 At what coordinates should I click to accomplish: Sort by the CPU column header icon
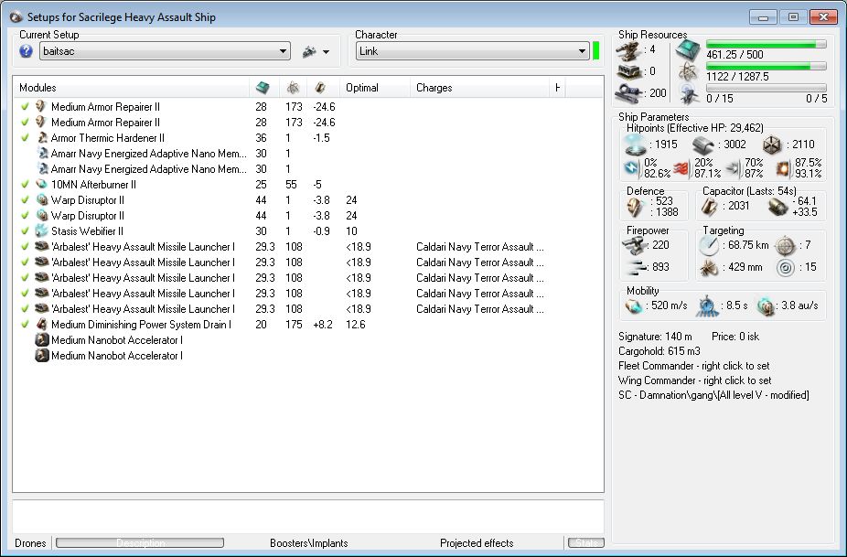pos(263,88)
